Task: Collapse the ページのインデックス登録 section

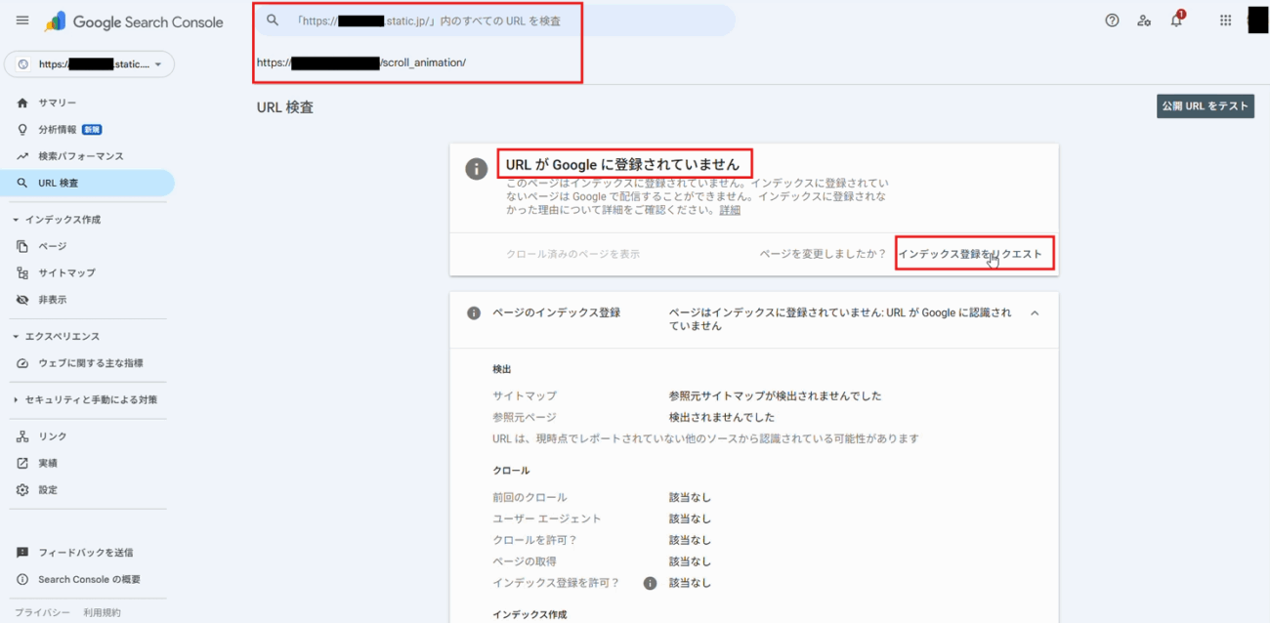Action: pyautogui.click(x=1035, y=313)
